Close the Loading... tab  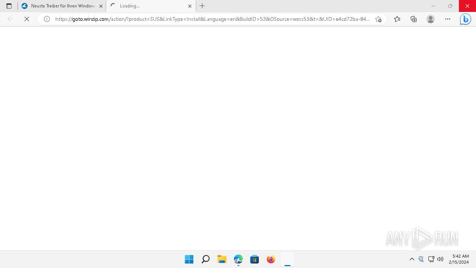(x=190, y=6)
